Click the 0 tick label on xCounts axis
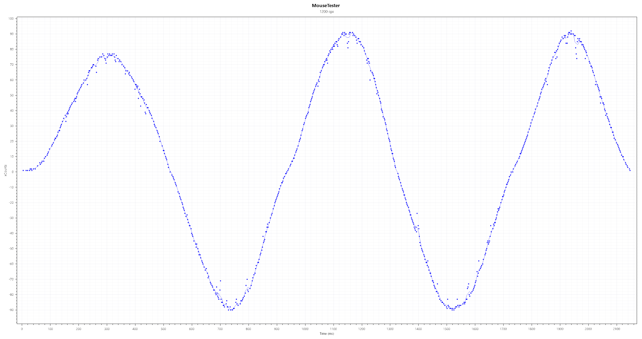 (13, 172)
